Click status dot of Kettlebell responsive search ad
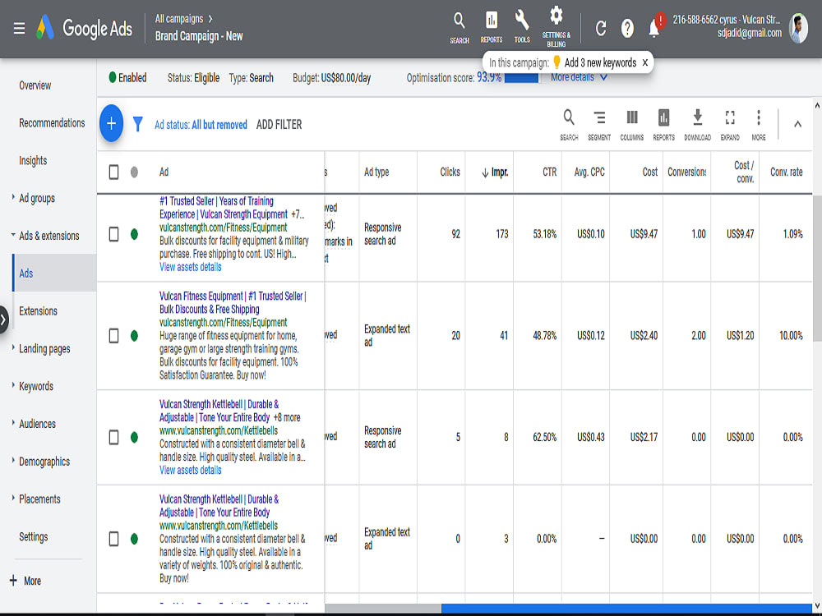 coord(134,438)
